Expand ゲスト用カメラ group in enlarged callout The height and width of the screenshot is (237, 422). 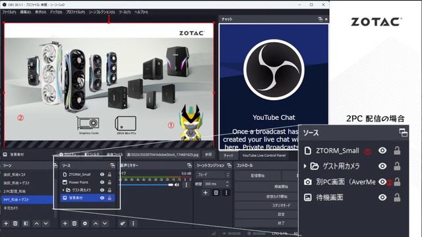305,167
